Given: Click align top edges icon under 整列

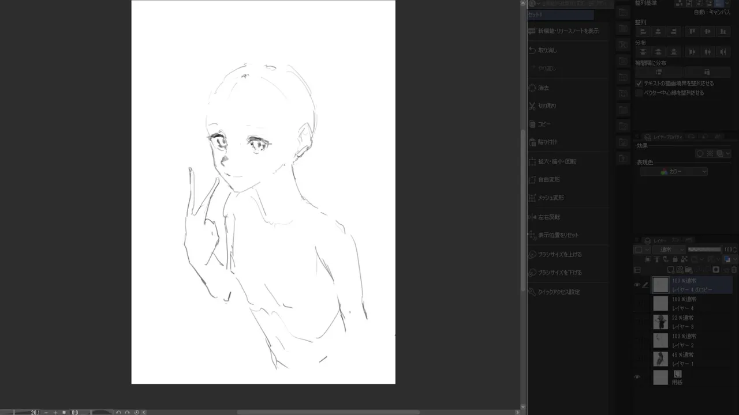Looking at the screenshot, I should 692,32.
